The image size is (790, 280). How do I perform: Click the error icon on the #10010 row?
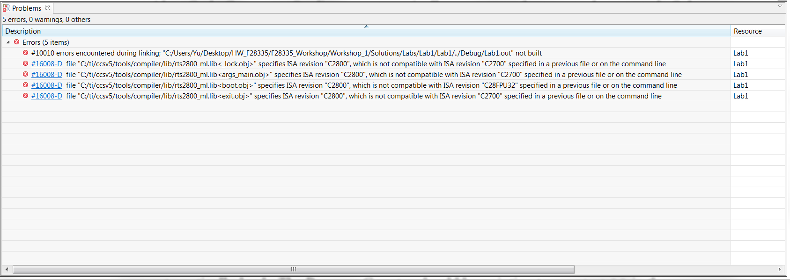pos(25,53)
